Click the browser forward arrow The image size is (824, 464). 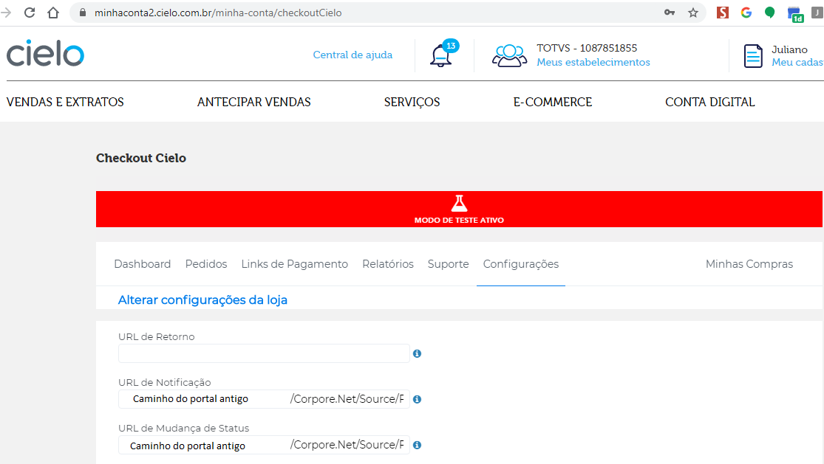pos(6,13)
